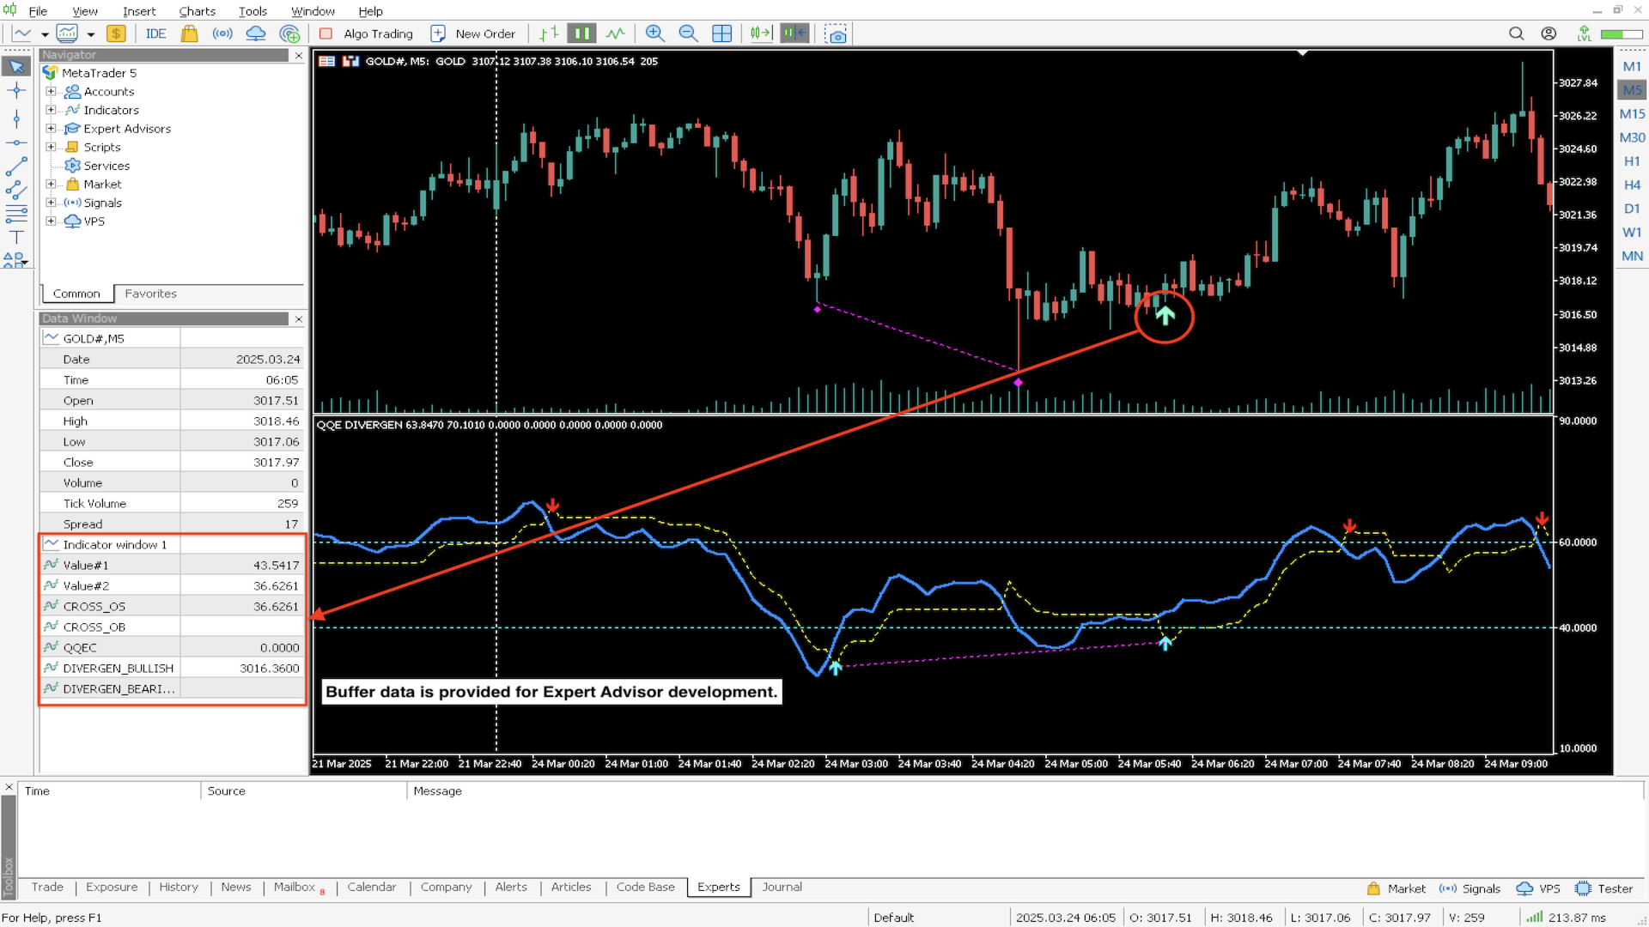Select the crosshair tool in left toolbar
The width and height of the screenshot is (1649, 927).
16,91
